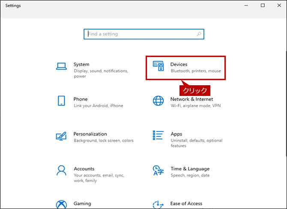Open the System laptop icon
The width and height of the screenshot is (287, 209).
coord(61,66)
